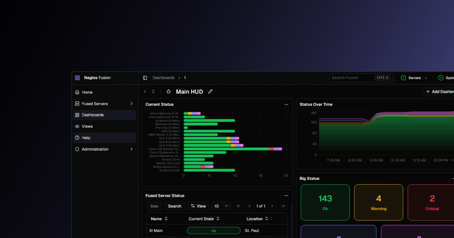Go to the last page
The width and height of the screenshot is (454, 238).
pyautogui.click(x=283, y=206)
